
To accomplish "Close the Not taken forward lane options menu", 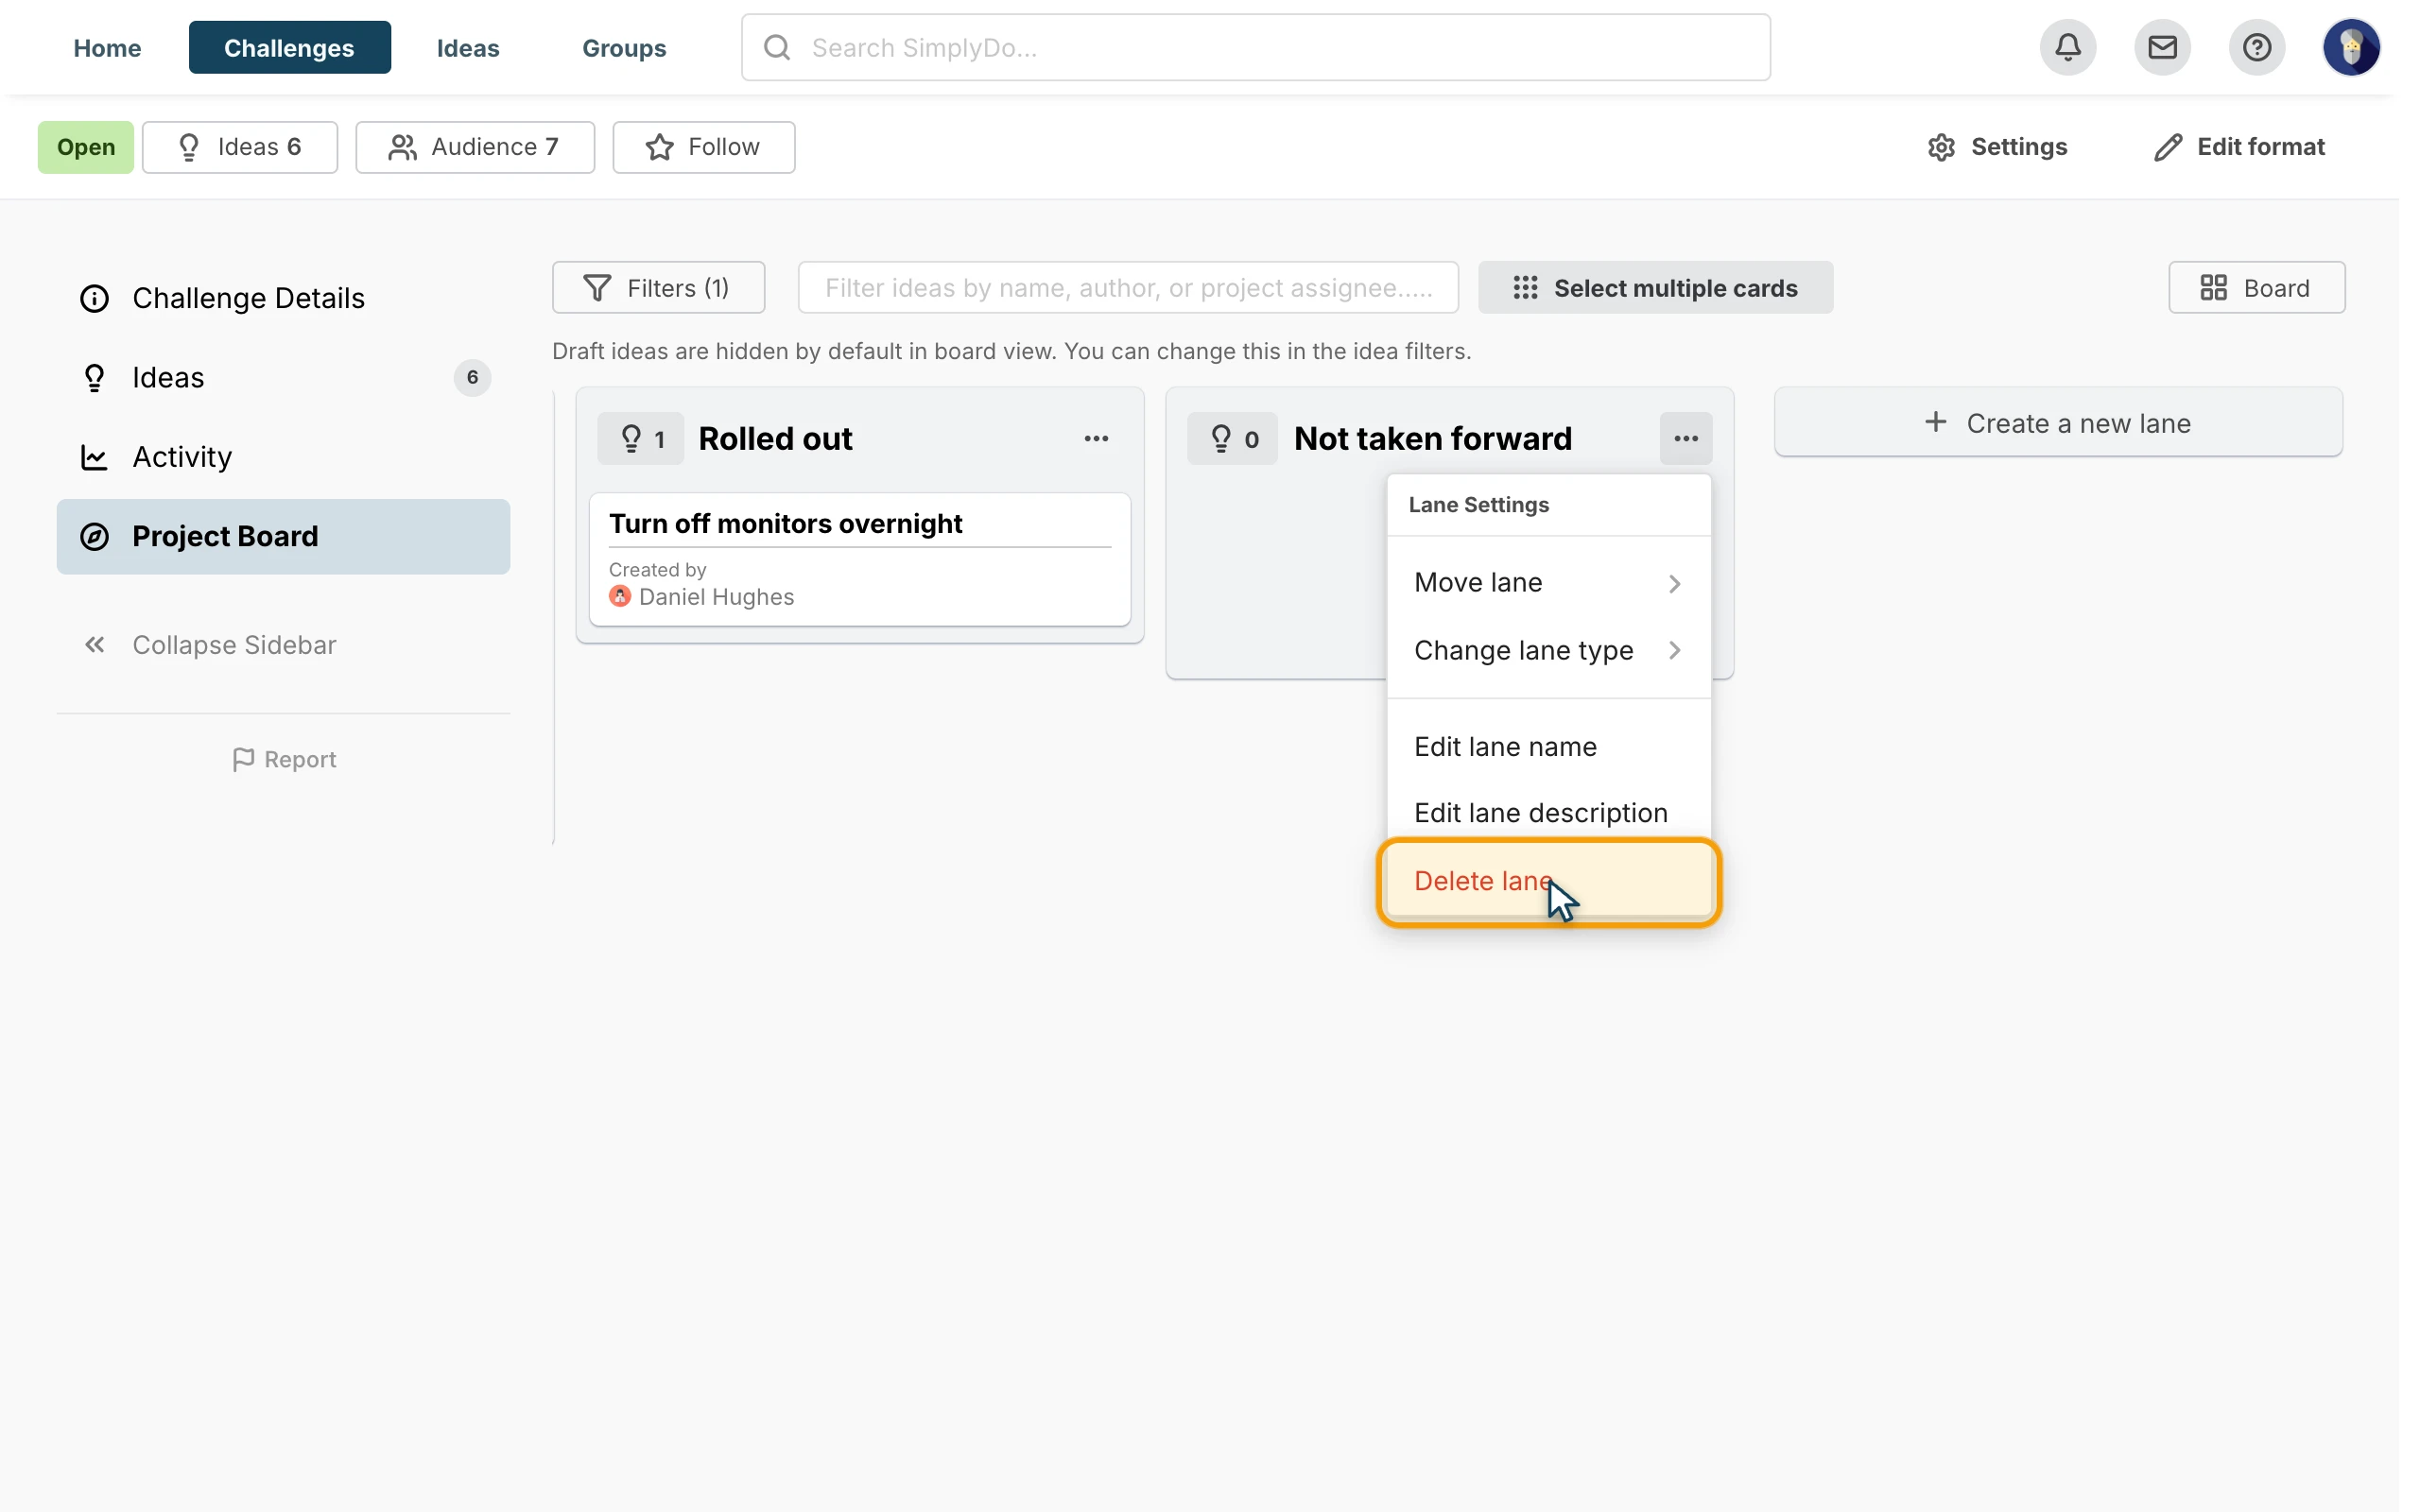I will click(1686, 438).
